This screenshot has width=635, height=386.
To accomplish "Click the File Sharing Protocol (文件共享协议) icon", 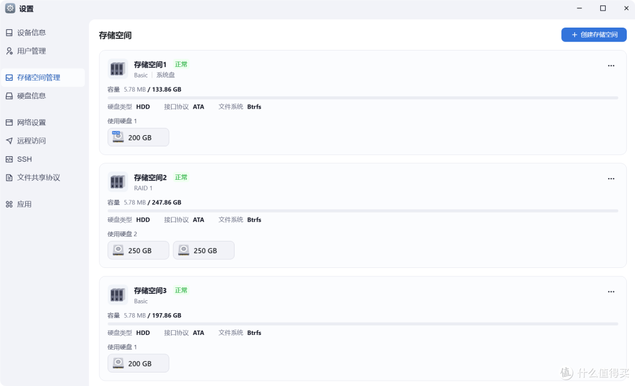I will coord(9,177).
